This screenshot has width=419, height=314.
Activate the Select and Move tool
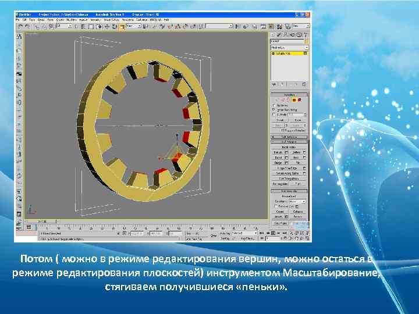[x=107, y=26]
